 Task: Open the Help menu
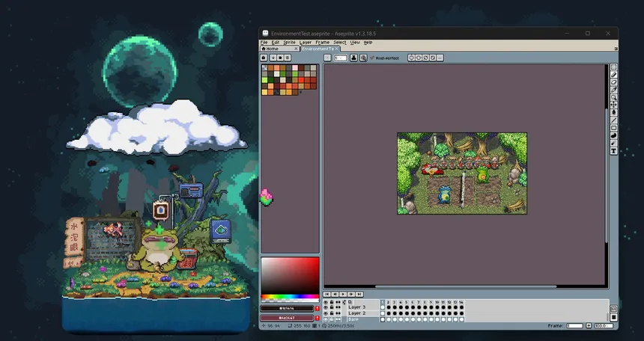(368, 43)
